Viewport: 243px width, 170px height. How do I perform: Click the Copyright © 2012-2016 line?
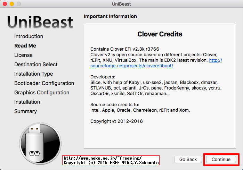[x=116, y=121]
